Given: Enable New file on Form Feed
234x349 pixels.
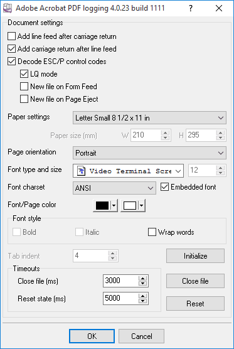Looking at the screenshot, I should tap(24, 86).
